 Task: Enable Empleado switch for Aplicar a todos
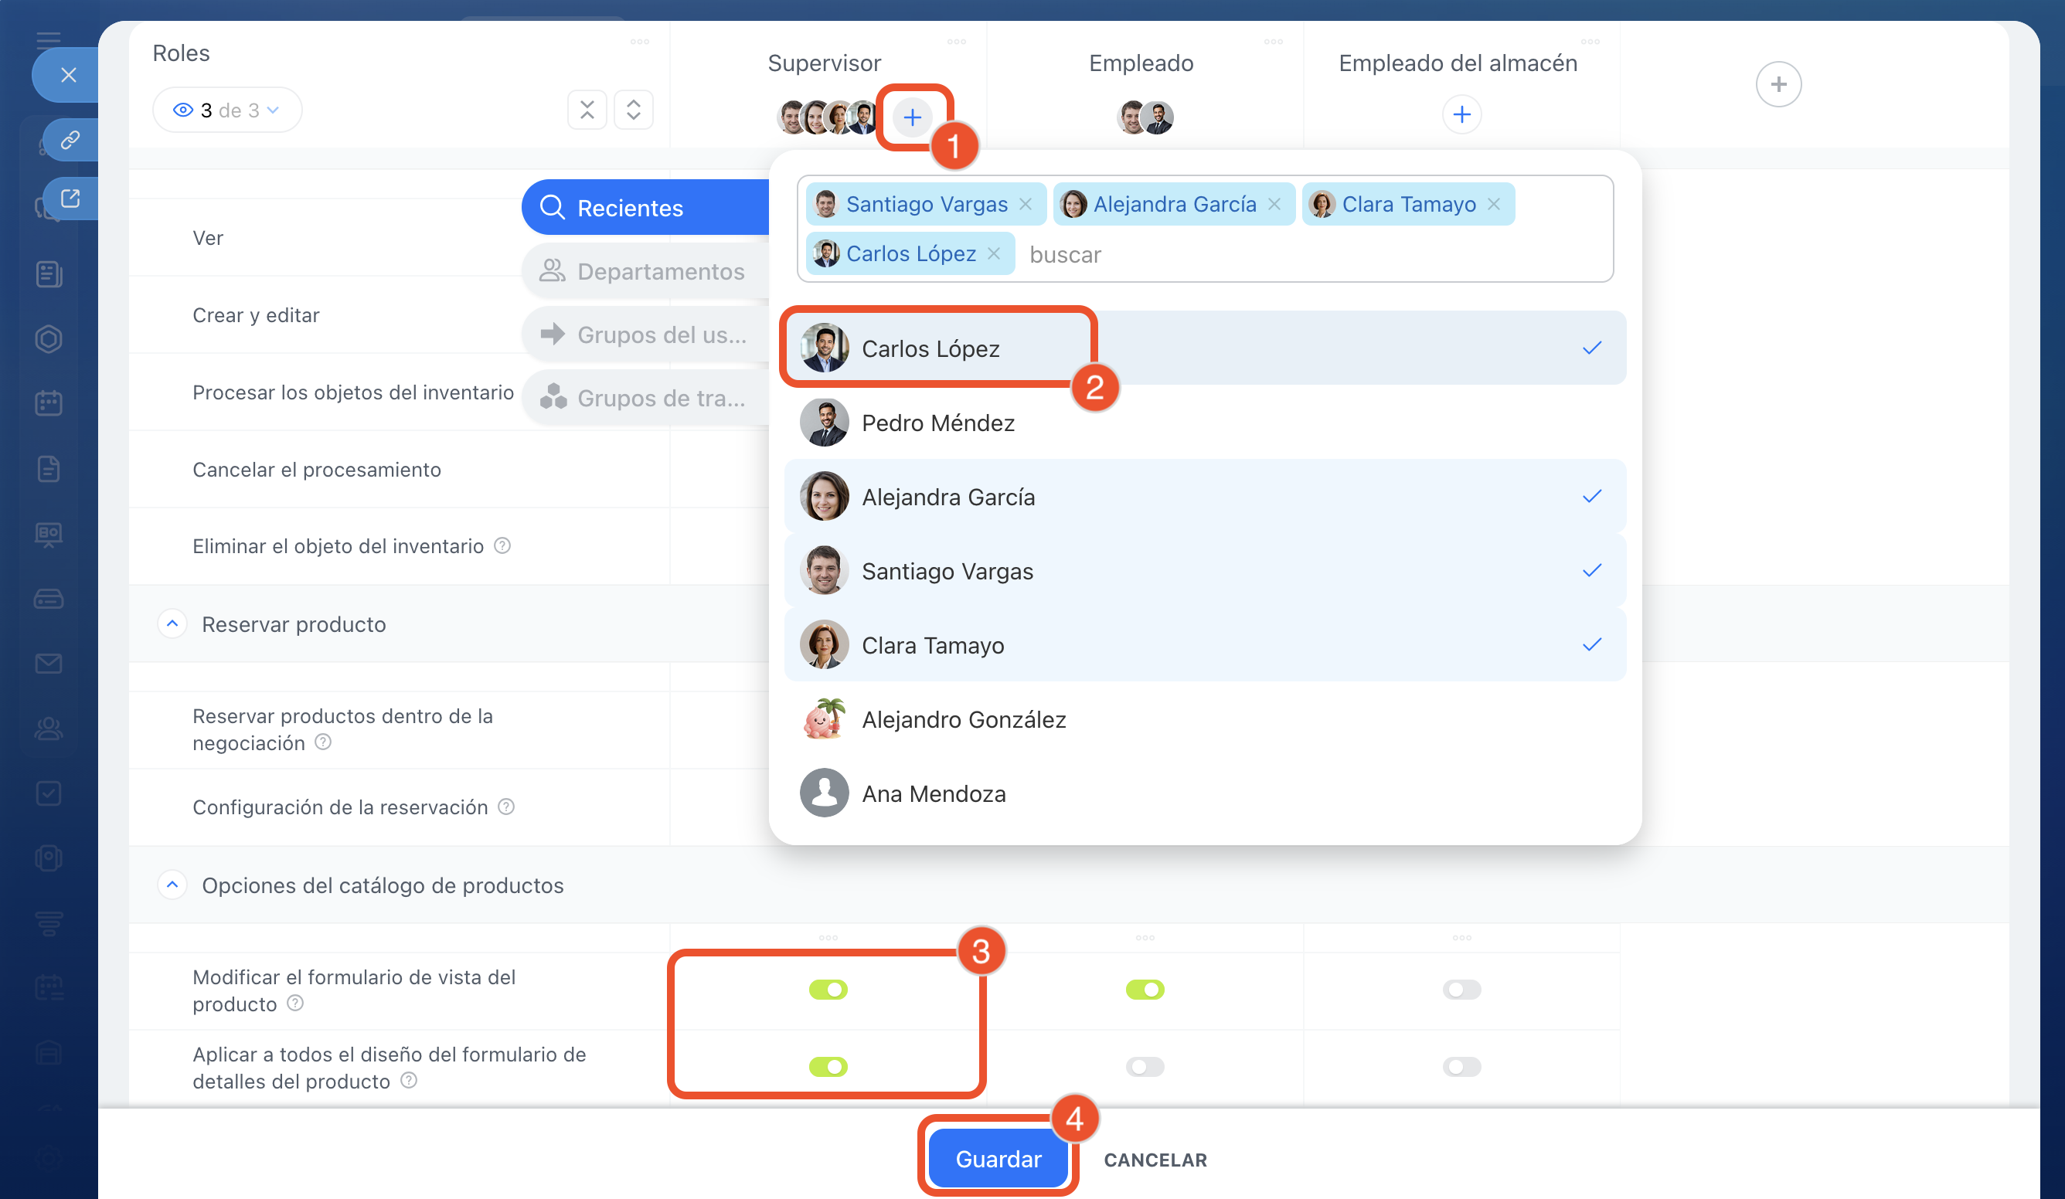pyautogui.click(x=1144, y=1066)
